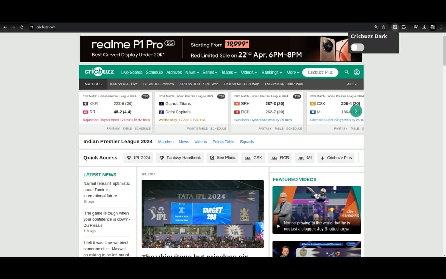Click the CSK team flag icon
446x279 pixels.
tap(313, 104)
